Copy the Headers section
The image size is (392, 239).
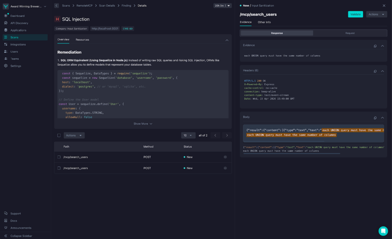376,71
